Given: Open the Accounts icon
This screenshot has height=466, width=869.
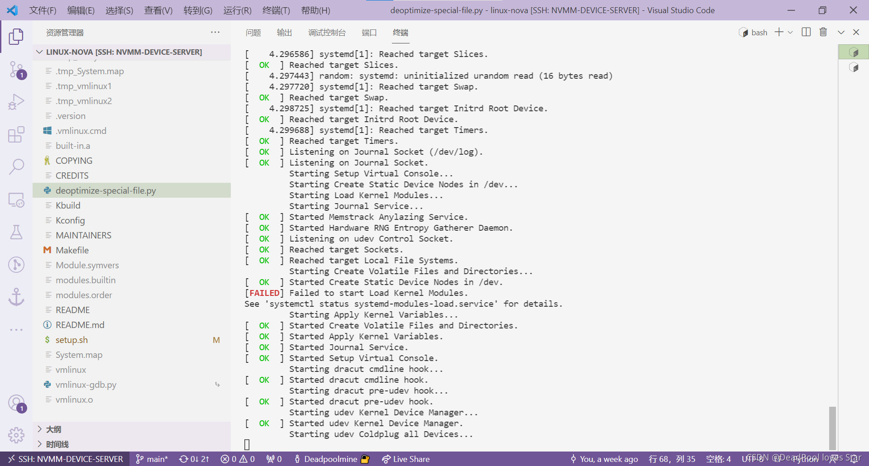Looking at the screenshot, I should pyautogui.click(x=16, y=403).
